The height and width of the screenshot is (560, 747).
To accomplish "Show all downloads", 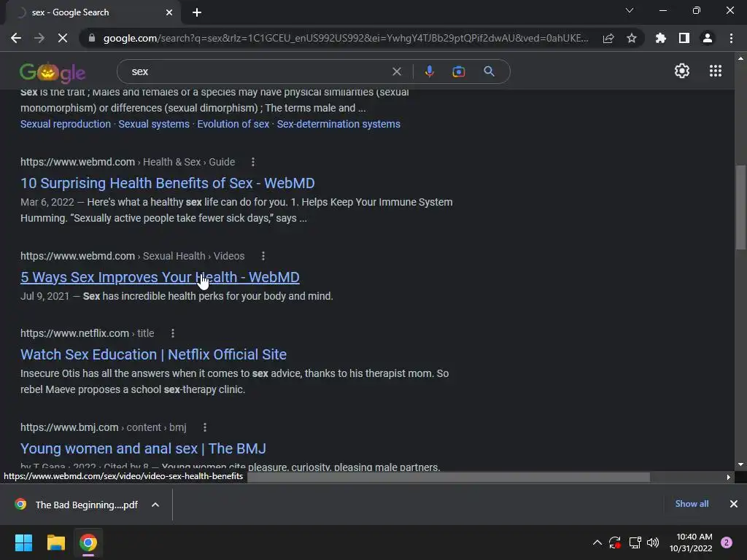I will [x=692, y=504].
